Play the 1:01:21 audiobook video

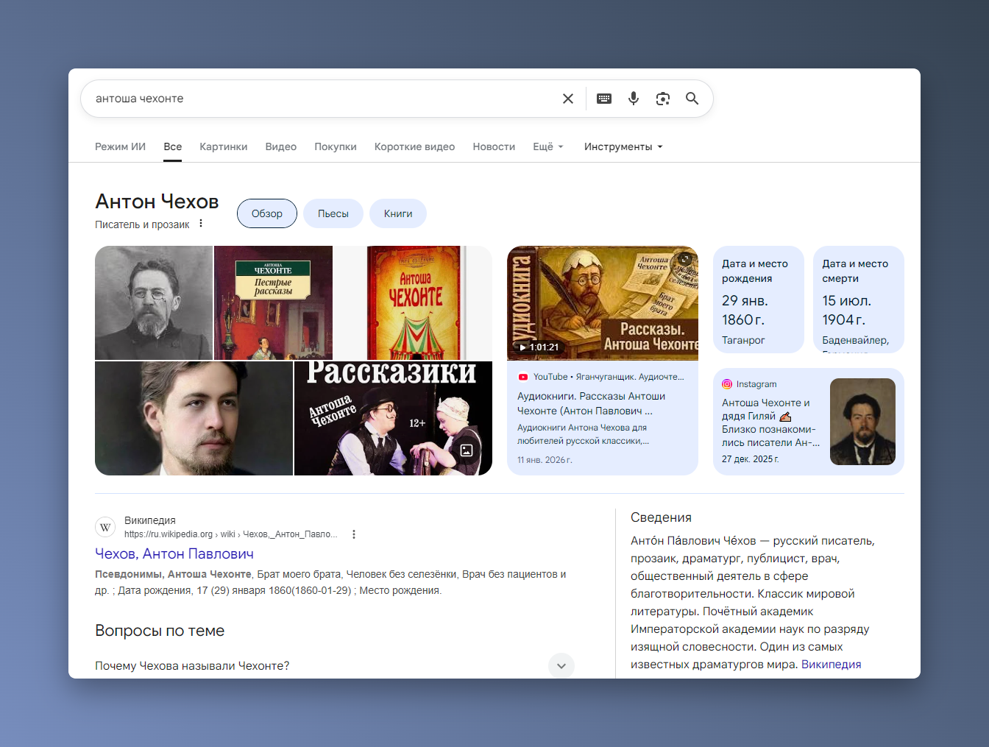[x=603, y=303]
